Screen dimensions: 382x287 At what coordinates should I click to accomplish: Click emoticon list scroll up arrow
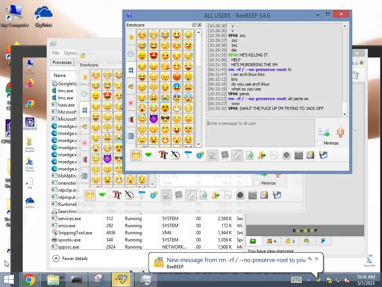coord(198,32)
